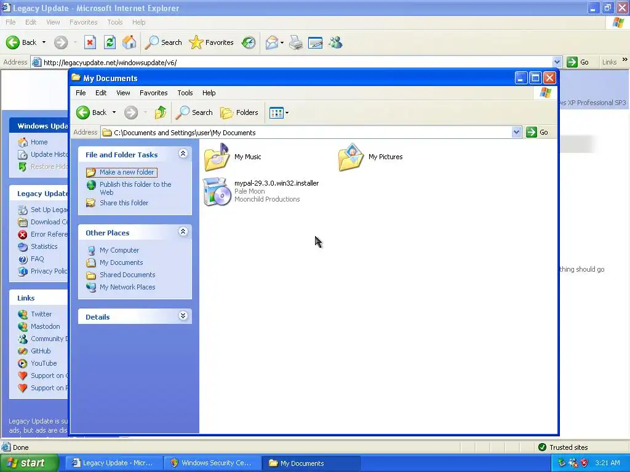Expand the Internet Explorer address bar dropdown
630x472 pixels.
coord(557,62)
